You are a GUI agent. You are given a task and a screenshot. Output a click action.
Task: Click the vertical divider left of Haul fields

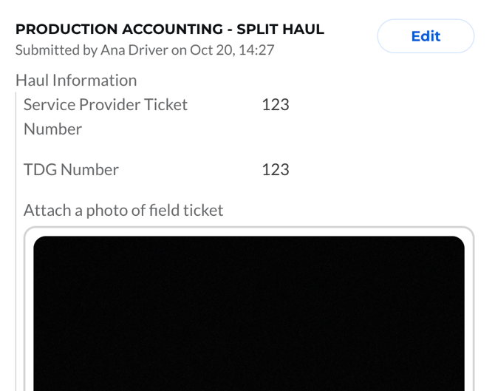16,222
